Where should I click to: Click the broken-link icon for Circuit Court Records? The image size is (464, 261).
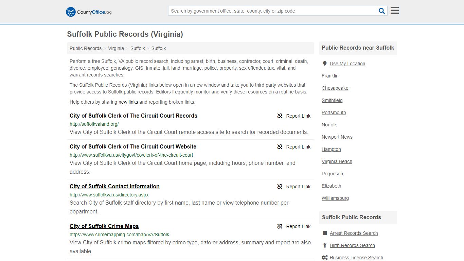pyautogui.click(x=280, y=116)
